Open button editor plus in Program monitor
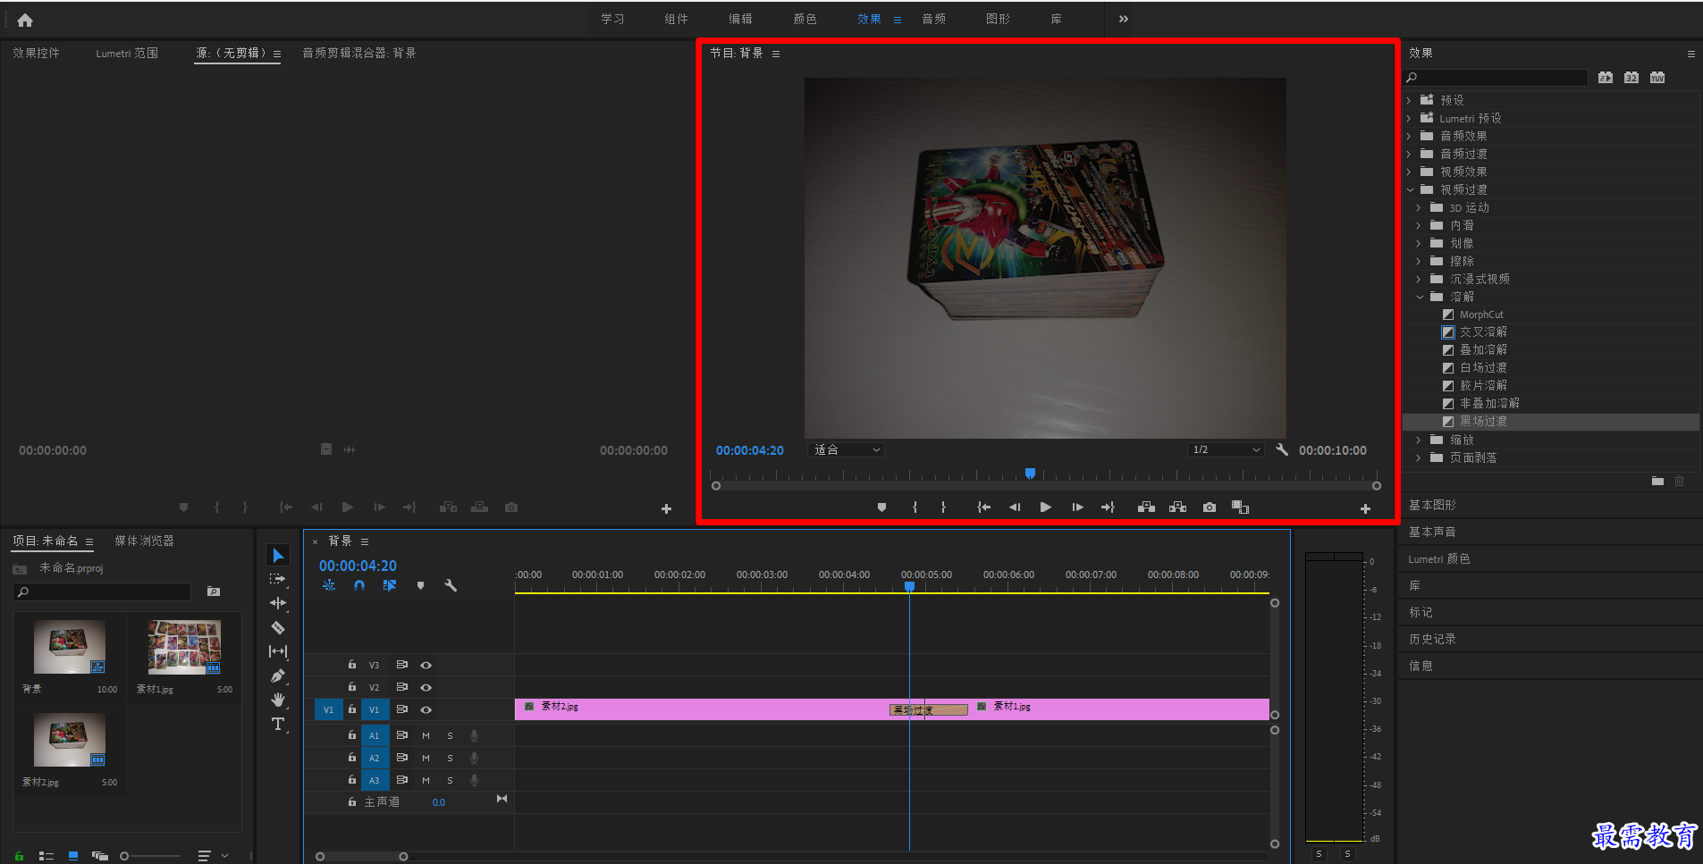The height and width of the screenshot is (864, 1703). 1365,508
